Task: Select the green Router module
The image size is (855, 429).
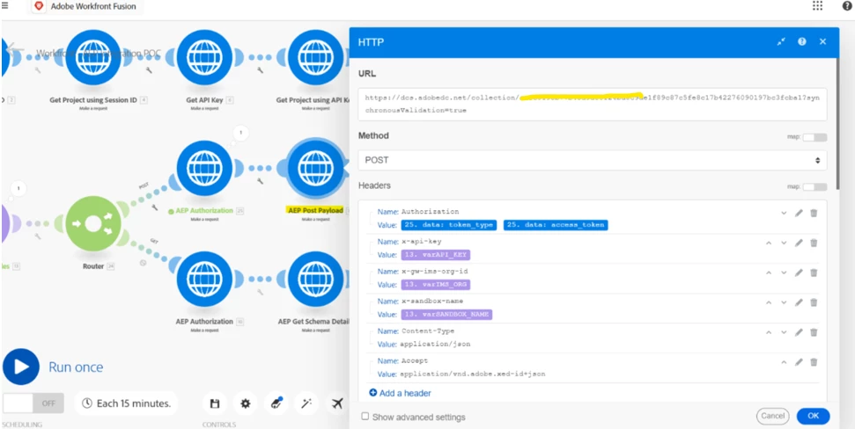Action: [93, 224]
